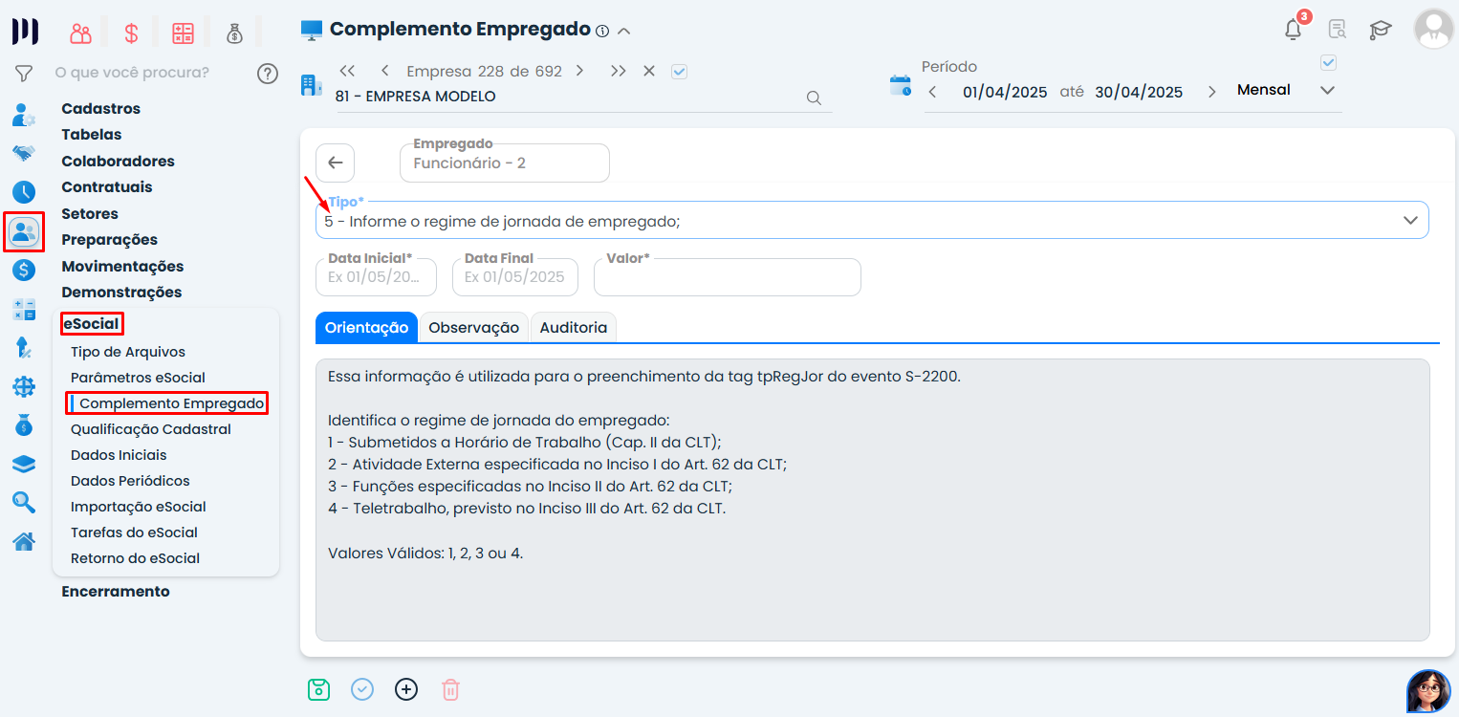Select the Orientação tab

click(366, 328)
